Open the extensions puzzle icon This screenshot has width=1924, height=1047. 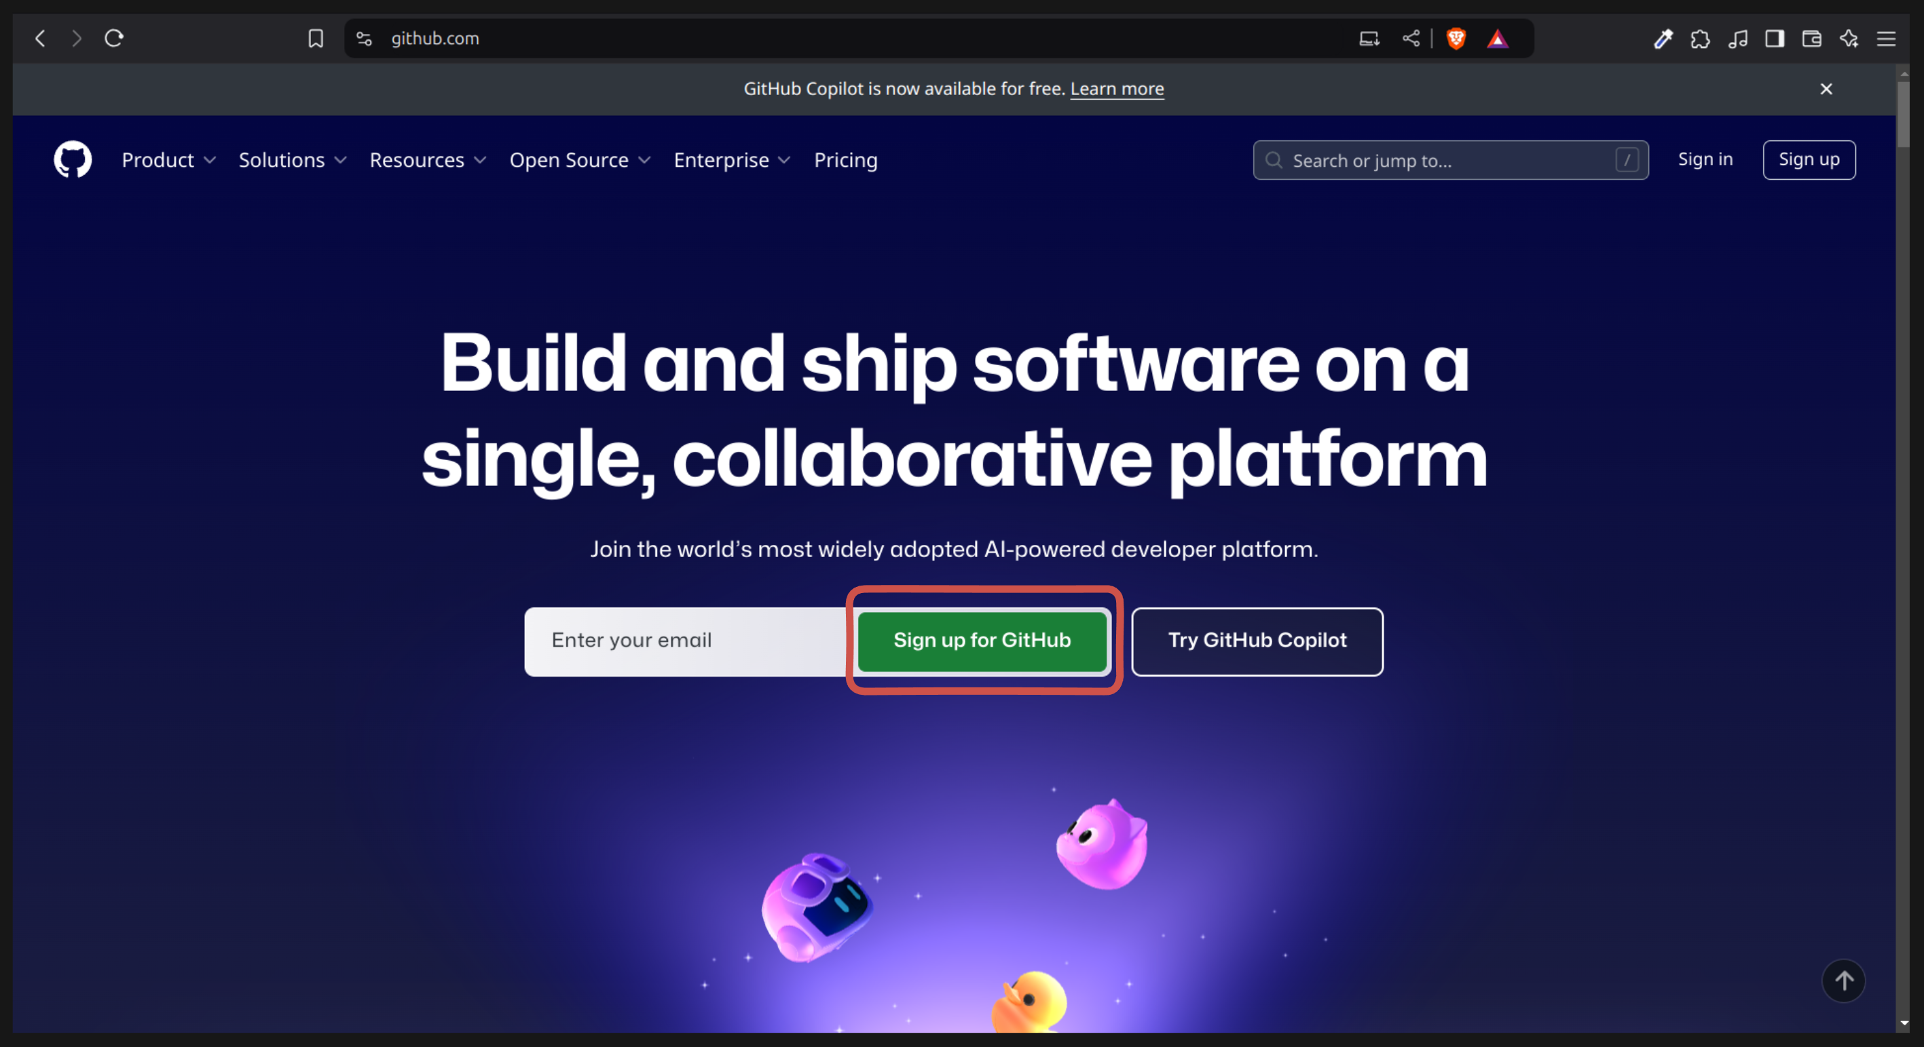tap(1700, 39)
